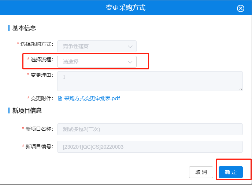Screen dimensions: 252x185
Task: Click the 取消 button
Action: [201, 172]
